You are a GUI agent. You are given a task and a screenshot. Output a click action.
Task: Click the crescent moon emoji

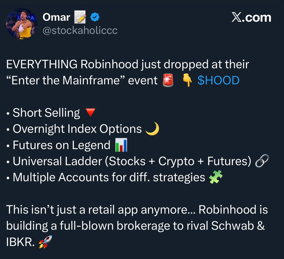click(x=153, y=128)
